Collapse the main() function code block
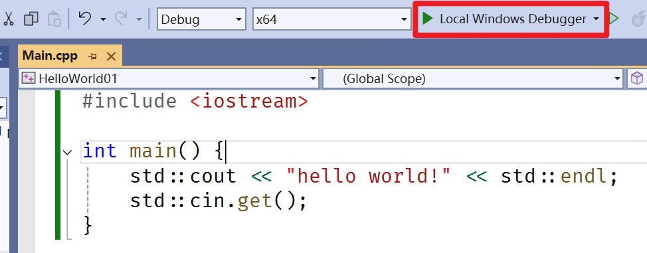Image resolution: width=647 pixels, height=253 pixels. pyautogui.click(x=67, y=152)
